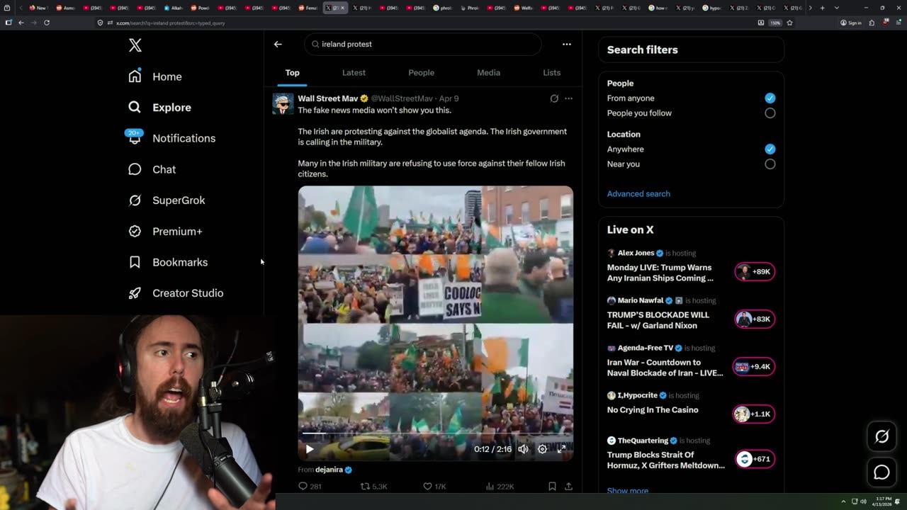
Task: Open Wall Street Mav profile avatar
Action: click(x=283, y=103)
